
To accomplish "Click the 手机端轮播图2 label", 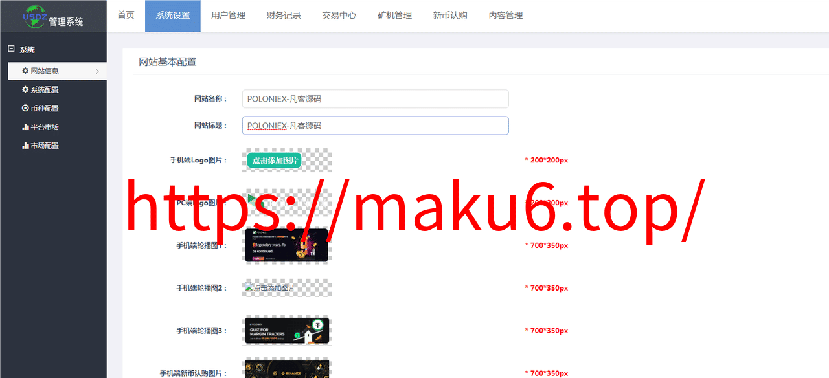I will [202, 288].
